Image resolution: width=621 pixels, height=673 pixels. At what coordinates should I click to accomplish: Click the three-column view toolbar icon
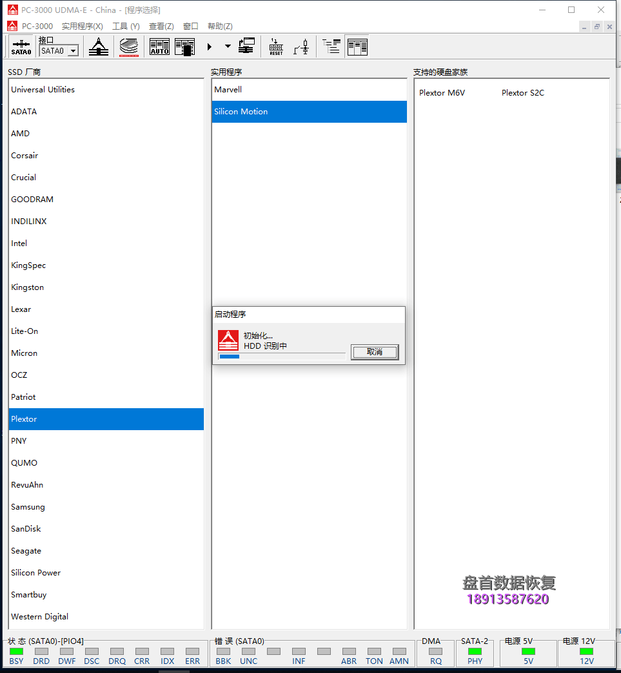pos(357,47)
